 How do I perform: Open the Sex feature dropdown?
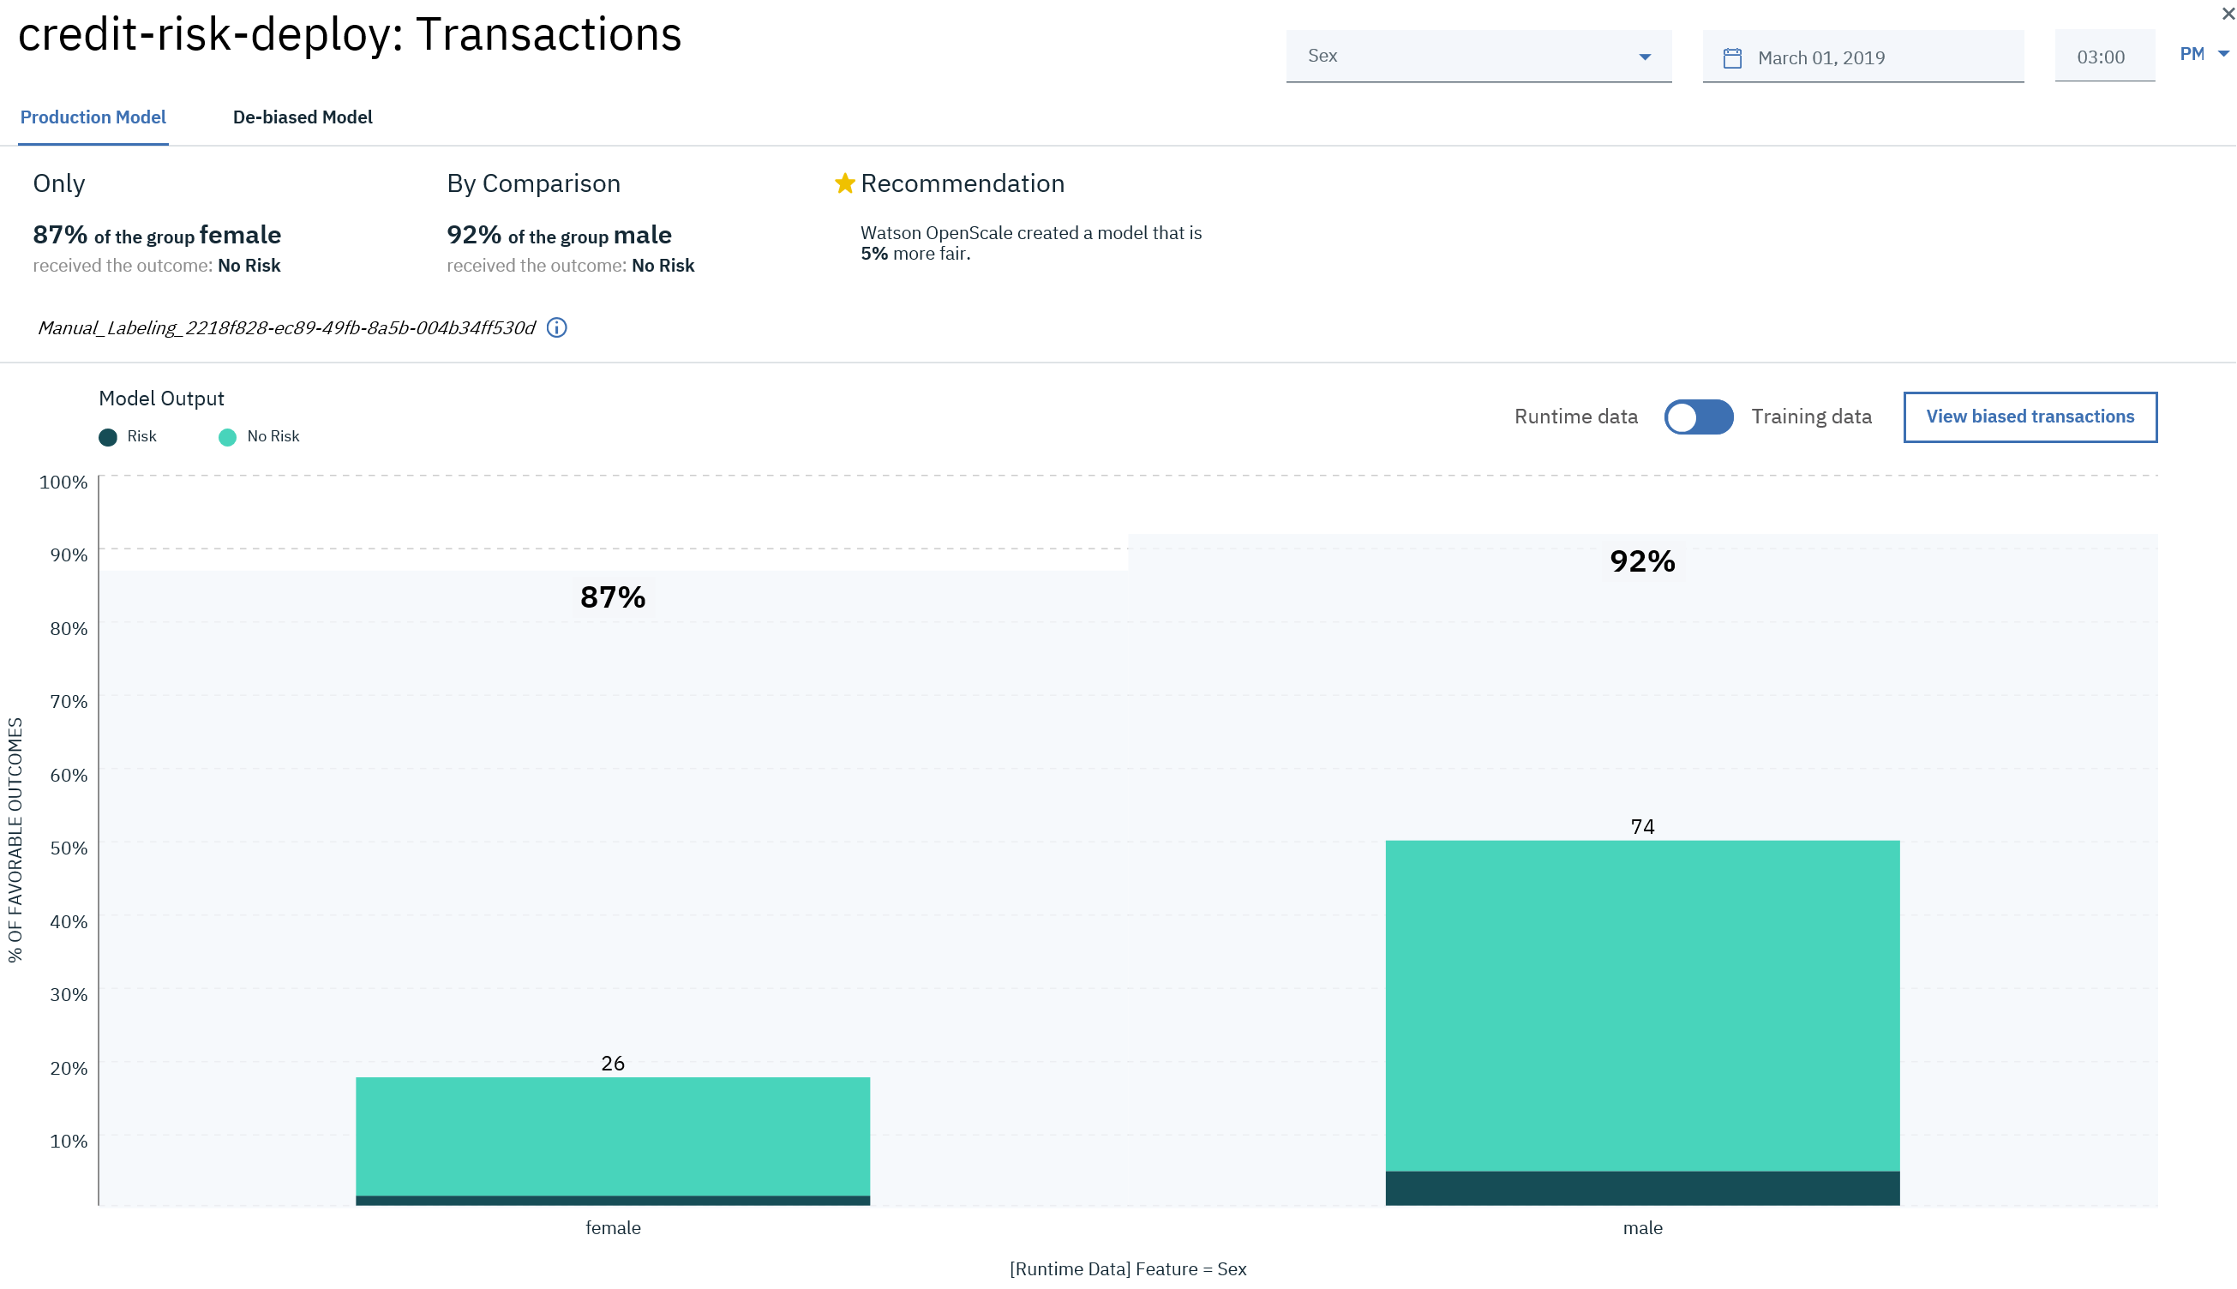(x=1477, y=56)
